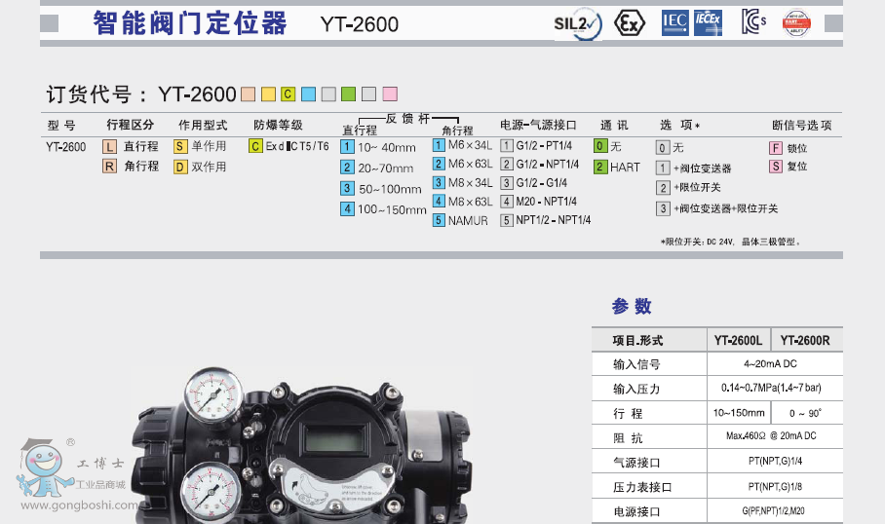Click the +阀位变送器+限位开关 option
Screen dimensions: 885x524
point(716,208)
